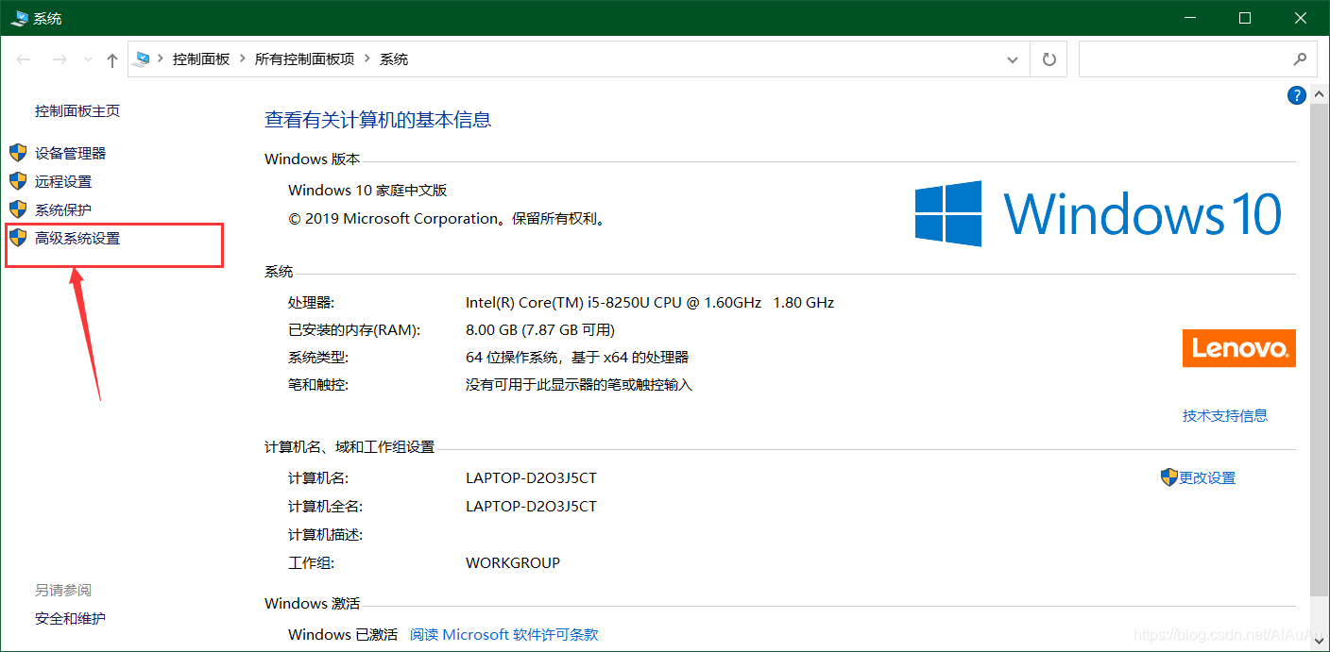Click the Back navigation arrow
The width and height of the screenshot is (1330, 652).
point(24,59)
